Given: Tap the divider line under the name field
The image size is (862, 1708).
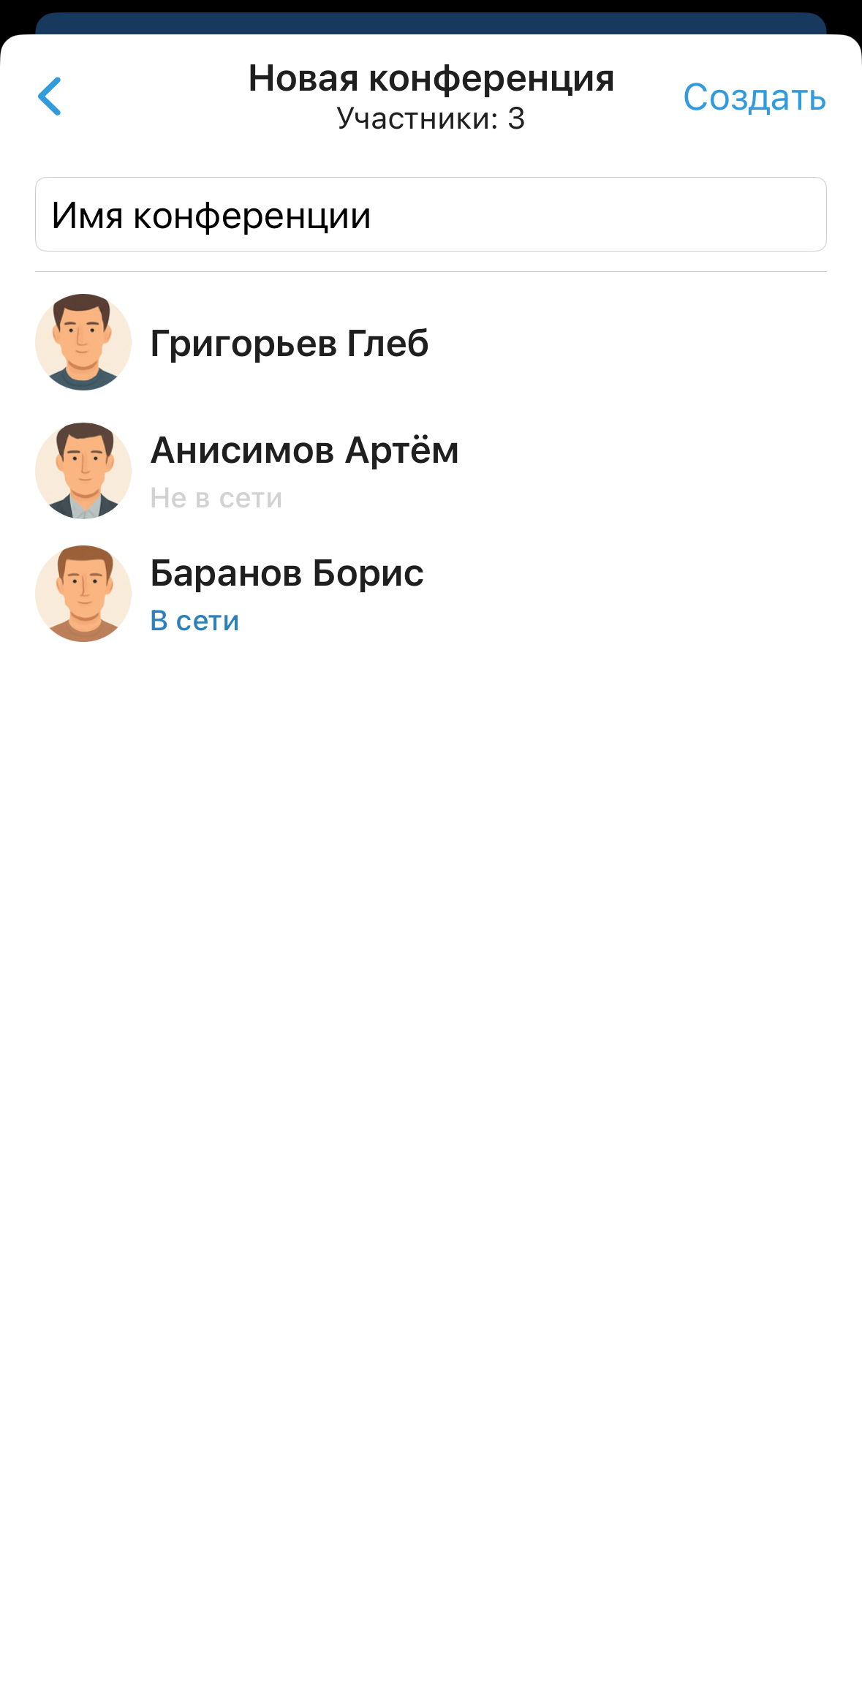Looking at the screenshot, I should (x=431, y=272).
